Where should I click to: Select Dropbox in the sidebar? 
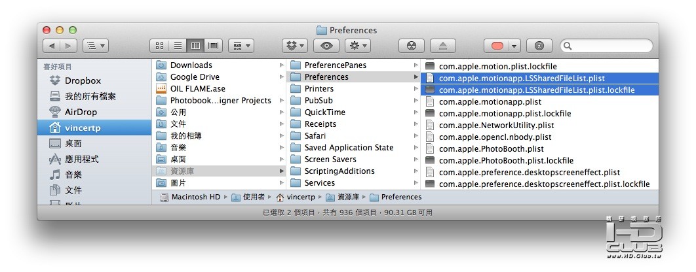(x=94, y=80)
